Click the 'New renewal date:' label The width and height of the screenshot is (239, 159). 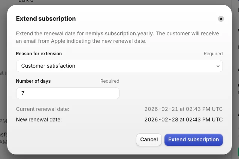pyautogui.click(x=39, y=120)
